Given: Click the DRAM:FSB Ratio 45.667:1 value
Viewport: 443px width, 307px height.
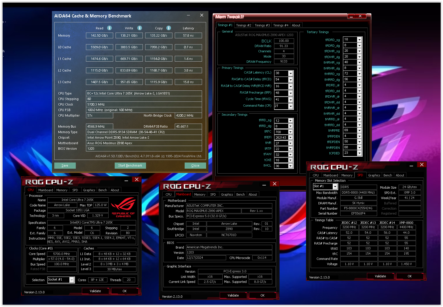Looking at the screenshot, I should click(188, 126).
